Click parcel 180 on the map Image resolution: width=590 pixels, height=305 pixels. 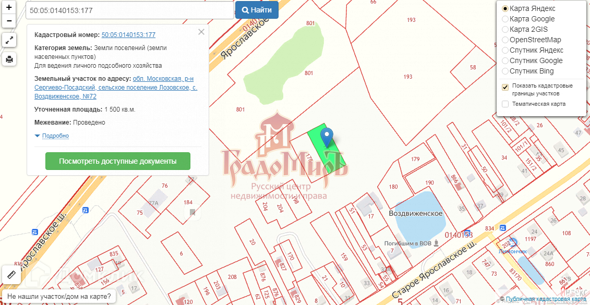393,187
